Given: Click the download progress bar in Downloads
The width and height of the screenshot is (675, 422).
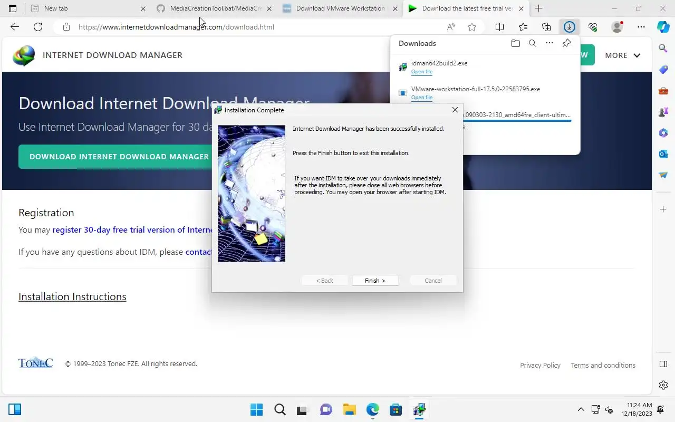Looking at the screenshot, I should click(x=517, y=121).
